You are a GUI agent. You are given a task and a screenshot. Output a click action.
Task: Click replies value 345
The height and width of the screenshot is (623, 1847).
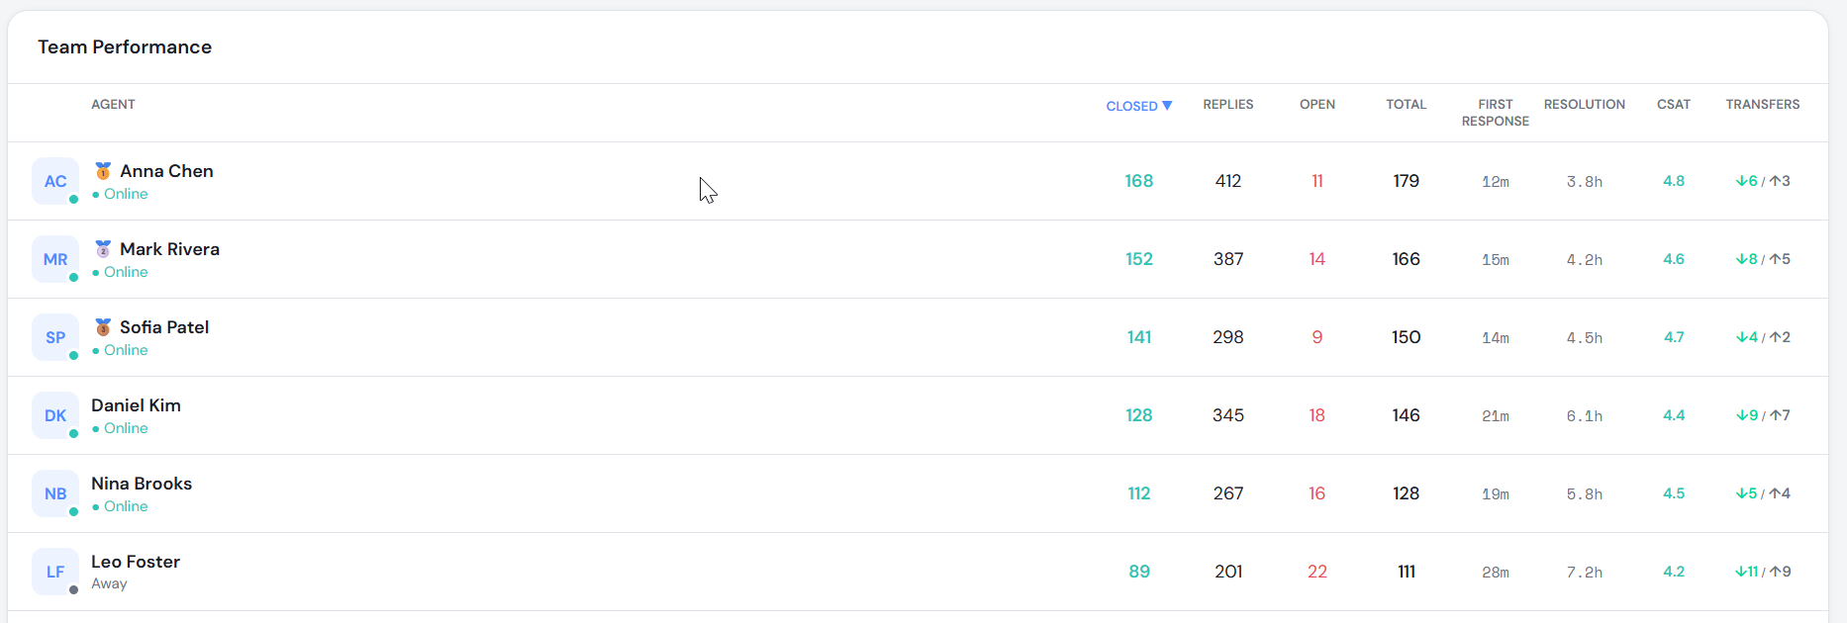click(x=1228, y=415)
